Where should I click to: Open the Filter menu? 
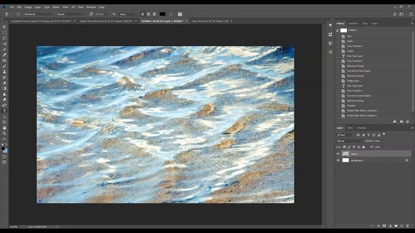(x=65, y=7)
